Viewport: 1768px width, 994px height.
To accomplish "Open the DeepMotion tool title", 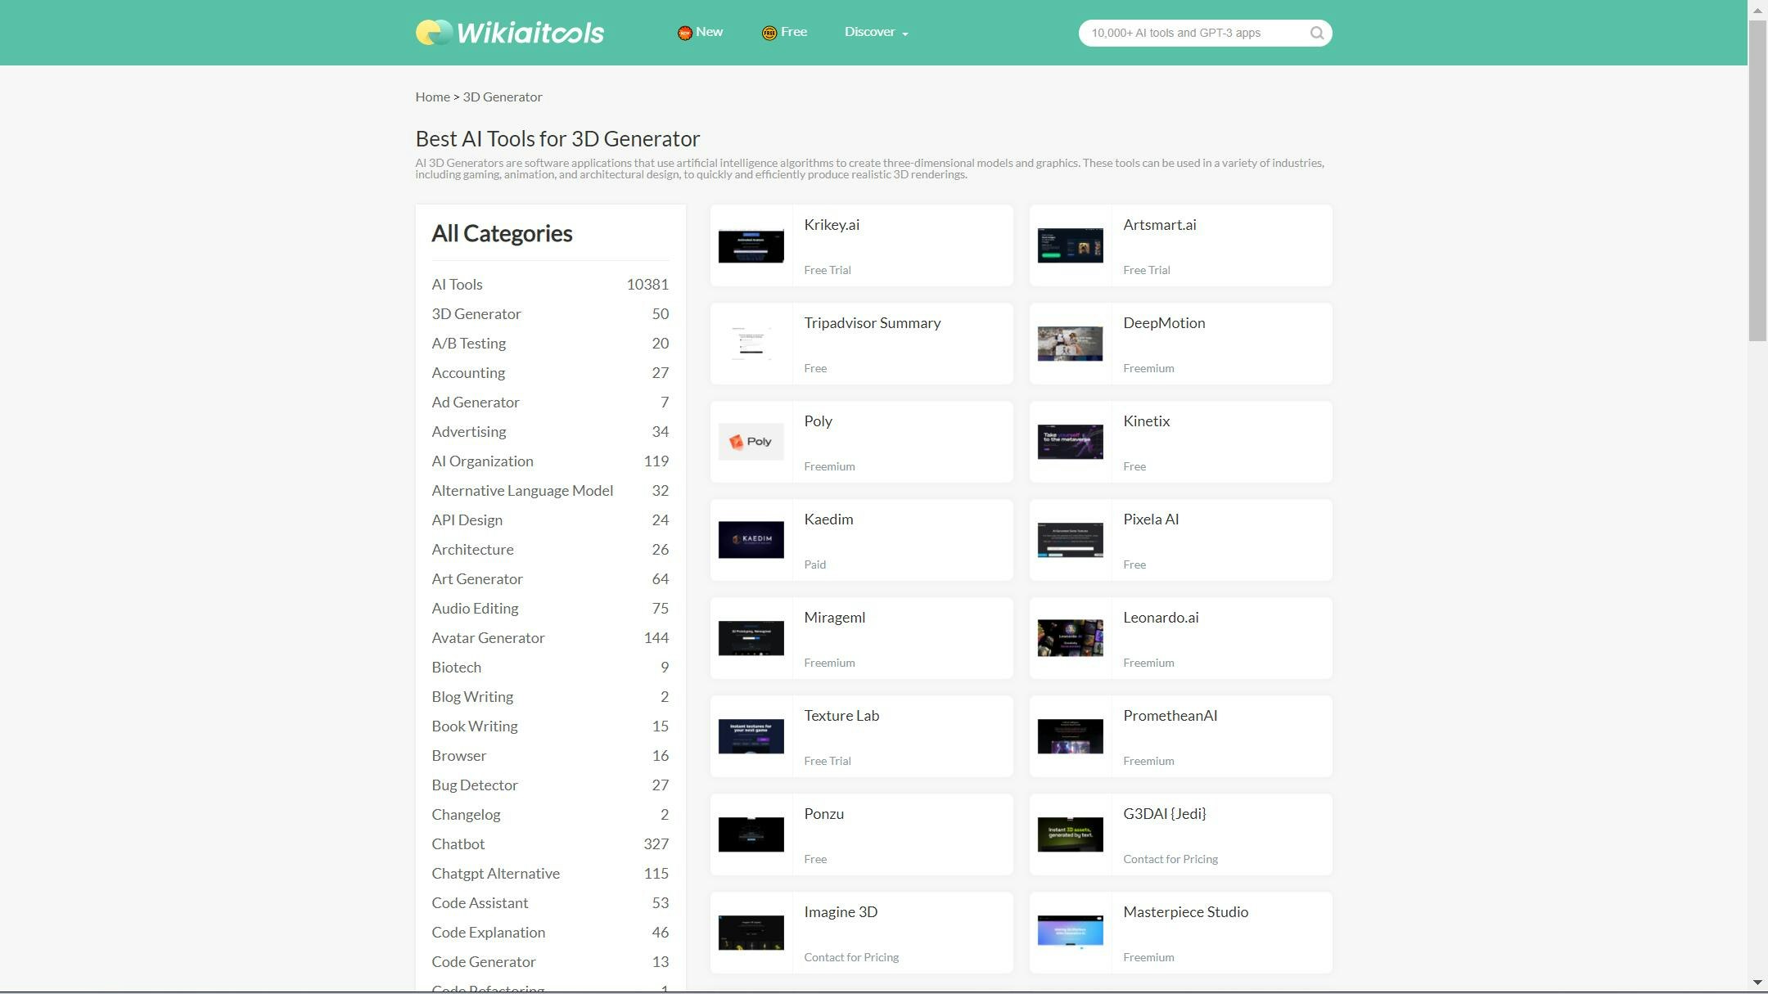I will [1164, 323].
